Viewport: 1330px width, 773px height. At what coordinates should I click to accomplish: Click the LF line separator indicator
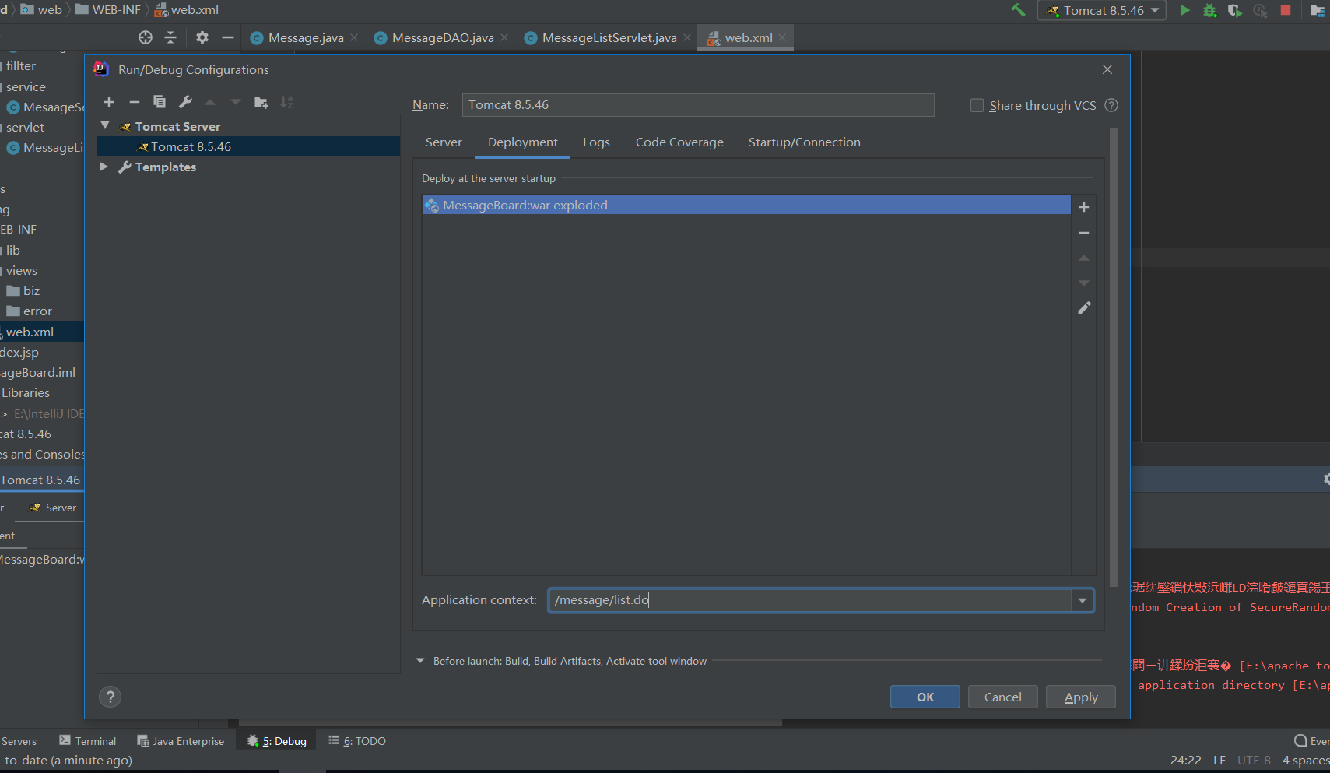coord(1219,760)
